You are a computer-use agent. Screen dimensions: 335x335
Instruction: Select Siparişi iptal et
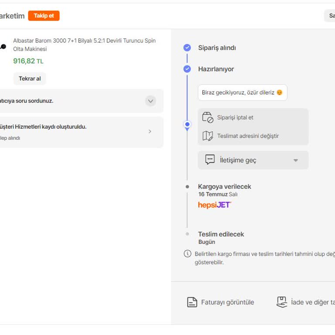point(235,117)
